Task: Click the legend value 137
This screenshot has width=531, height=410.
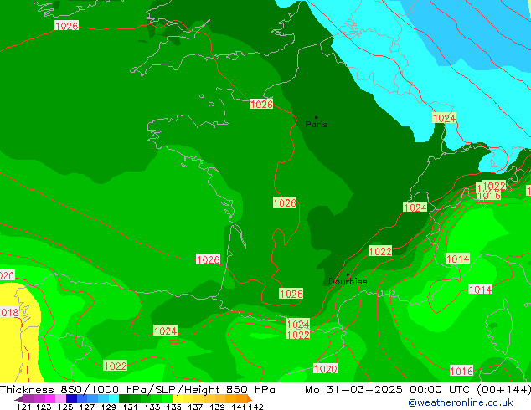Action: (195, 407)
